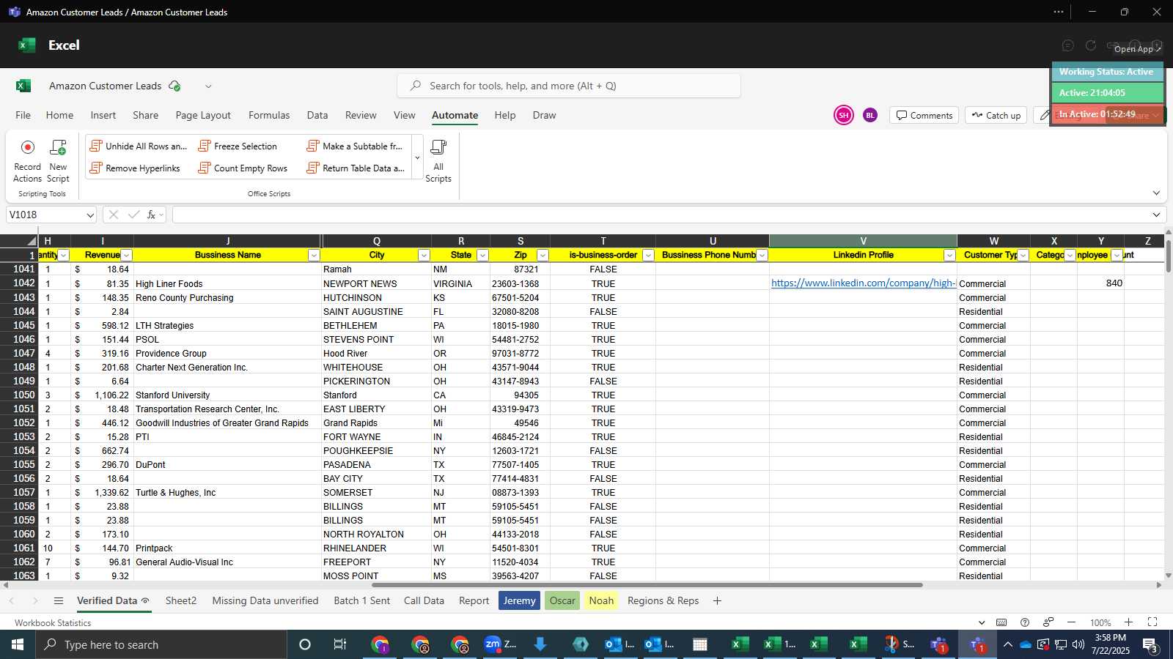Image resolution: width=1173 pixels, height=659 pixels.
Task: Zoom in with the plus icon
Action: [x=1128, y=622]
